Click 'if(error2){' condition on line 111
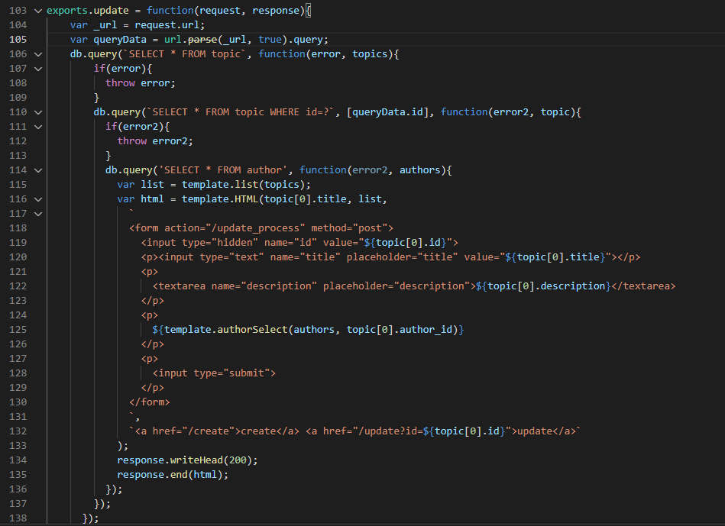The width and height of the screenshot is (725, 526). tap(138, 127)
